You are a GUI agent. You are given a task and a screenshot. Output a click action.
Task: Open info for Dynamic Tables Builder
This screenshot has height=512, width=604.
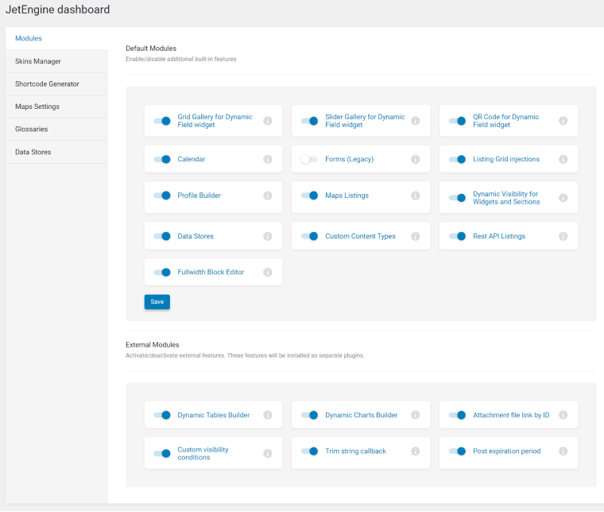[268, 415]
